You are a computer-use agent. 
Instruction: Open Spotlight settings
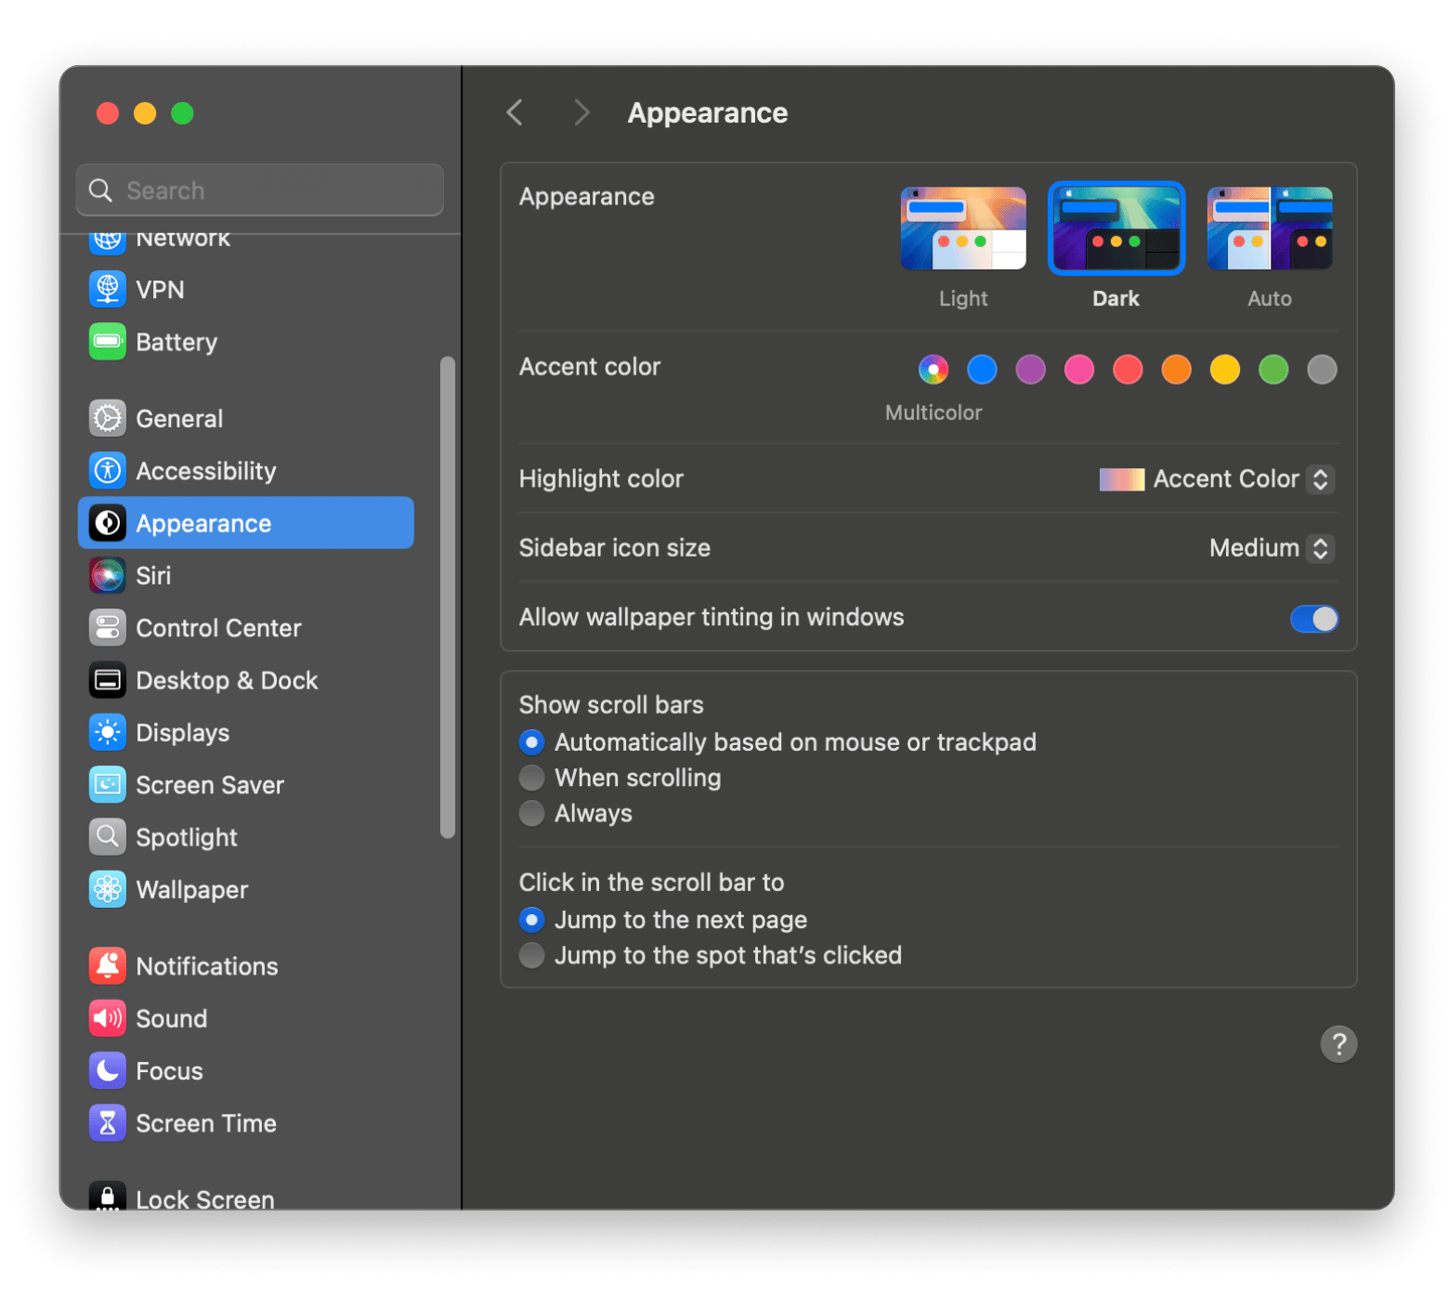pos(246,837)
